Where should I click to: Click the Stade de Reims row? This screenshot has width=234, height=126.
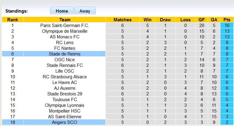[x=65, y=54]
